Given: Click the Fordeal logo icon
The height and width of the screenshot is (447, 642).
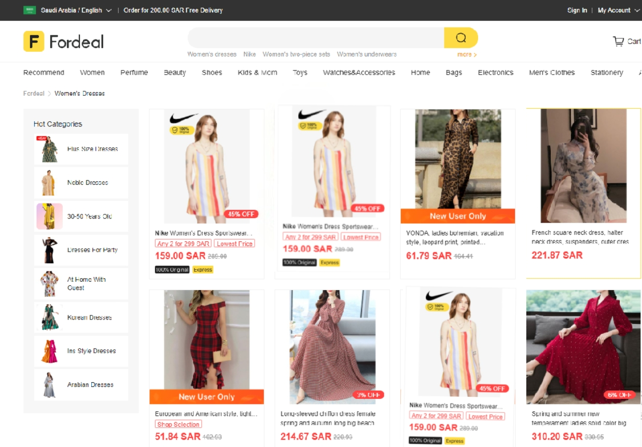Looking at the screenshot, I should pyautogui.click(x=34, y=41).
